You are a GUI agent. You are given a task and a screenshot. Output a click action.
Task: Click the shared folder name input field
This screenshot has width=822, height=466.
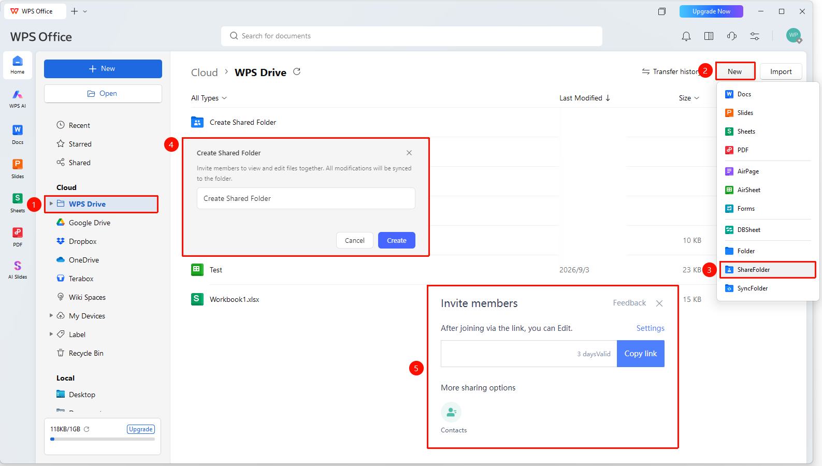pos(306,198)
